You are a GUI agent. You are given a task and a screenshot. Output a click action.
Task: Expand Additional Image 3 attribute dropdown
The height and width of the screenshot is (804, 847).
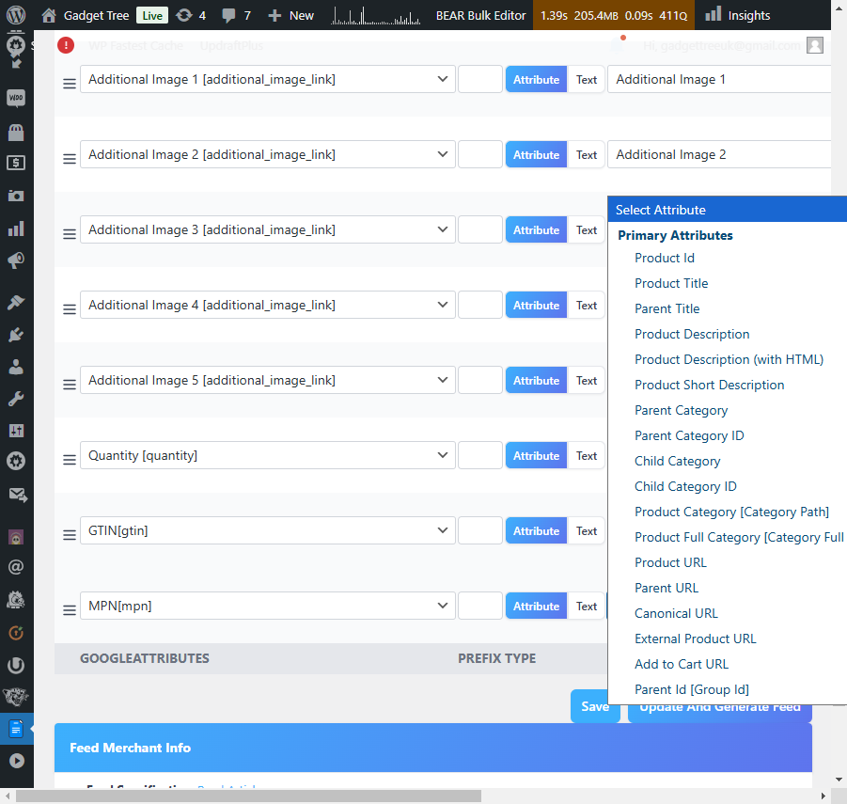268,229
